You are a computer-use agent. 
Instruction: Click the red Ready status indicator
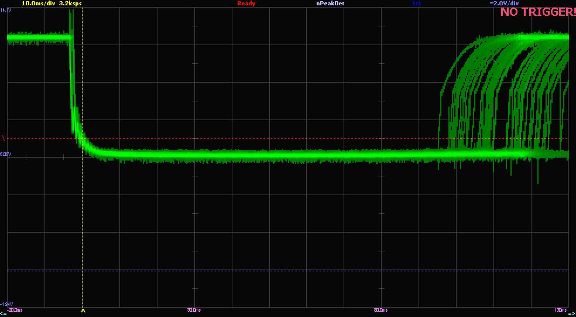tap(246, 4)
